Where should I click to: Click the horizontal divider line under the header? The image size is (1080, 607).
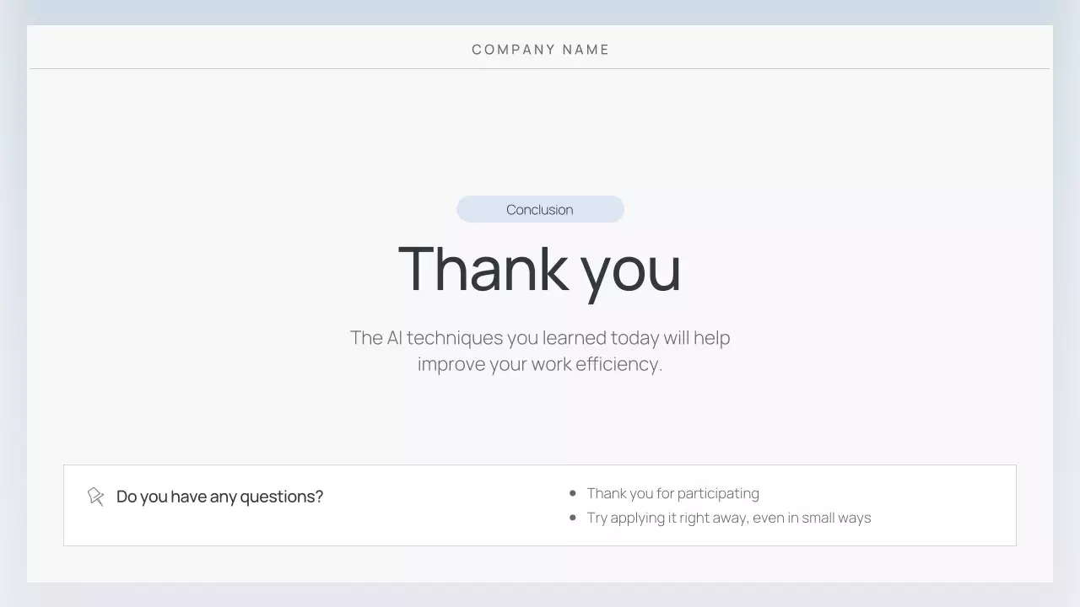pos(540,68)
